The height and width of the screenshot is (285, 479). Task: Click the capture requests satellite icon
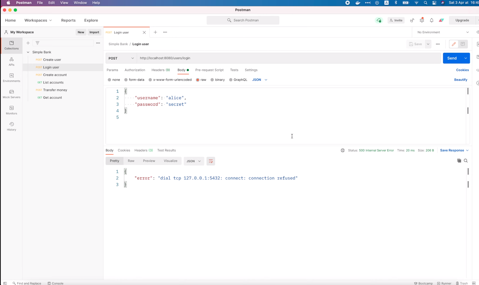click(x=412, y=20)
